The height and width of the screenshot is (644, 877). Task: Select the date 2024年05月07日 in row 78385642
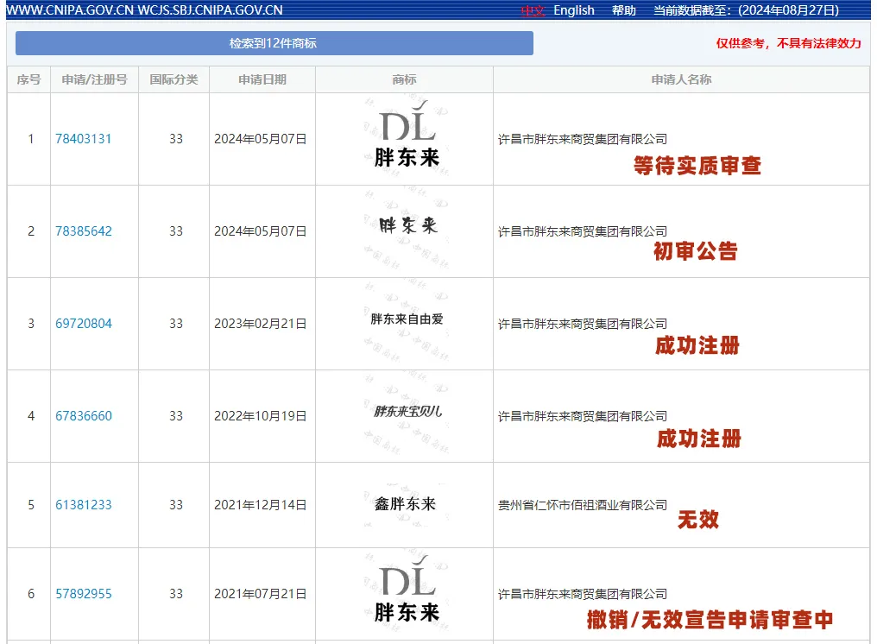(260, 231)
